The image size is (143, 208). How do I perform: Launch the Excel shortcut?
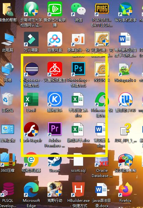point(31,99)
